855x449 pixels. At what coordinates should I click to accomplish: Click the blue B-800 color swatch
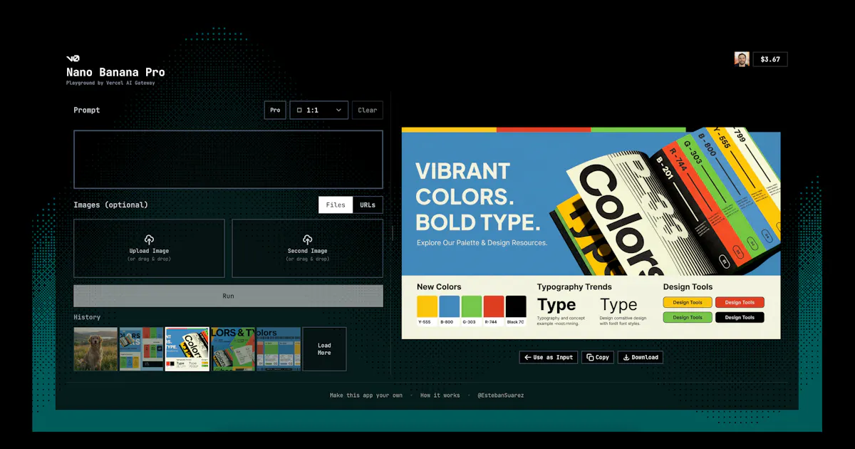(x=449, y=306)
